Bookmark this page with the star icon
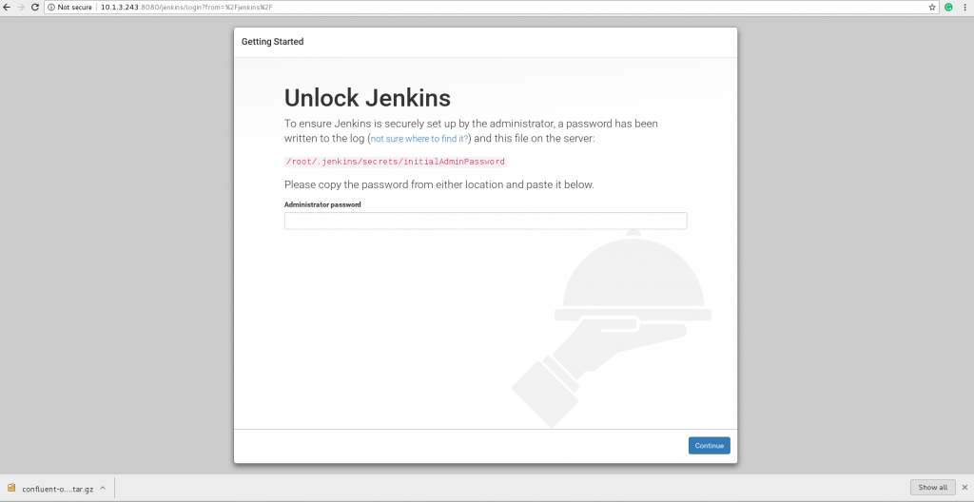Viewport: 974px width, 502px height. [932, 8]
